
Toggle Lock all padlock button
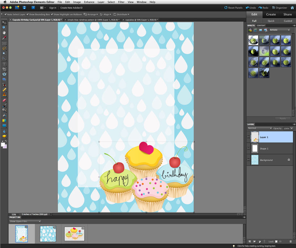pos(280,241)
